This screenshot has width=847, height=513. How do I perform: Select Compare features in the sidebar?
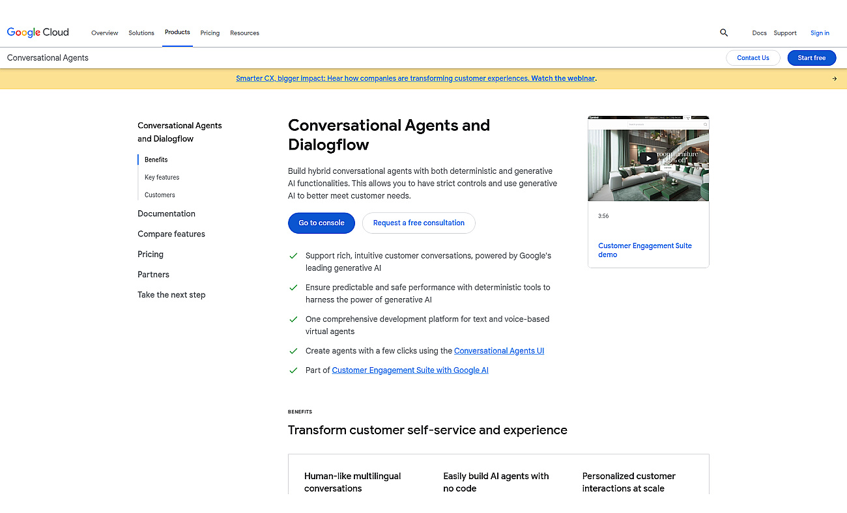pyautogui.click(x=171, y=234)
